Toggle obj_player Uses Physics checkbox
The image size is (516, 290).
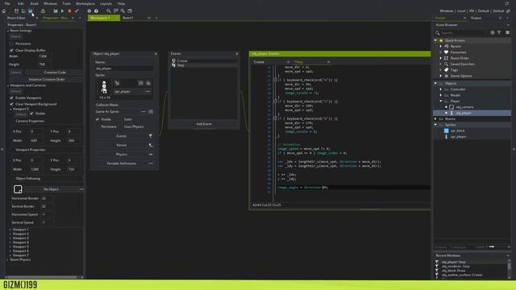(121, 126)
